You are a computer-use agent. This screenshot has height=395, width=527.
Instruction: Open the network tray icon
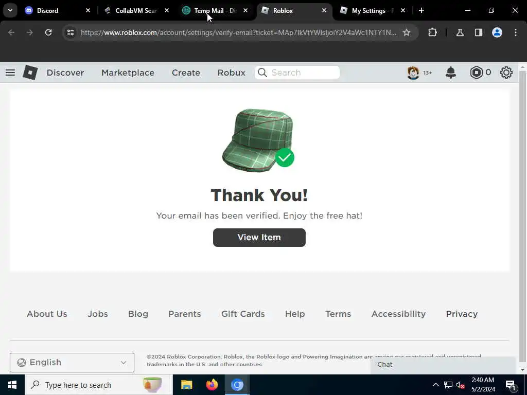point(448,385)
